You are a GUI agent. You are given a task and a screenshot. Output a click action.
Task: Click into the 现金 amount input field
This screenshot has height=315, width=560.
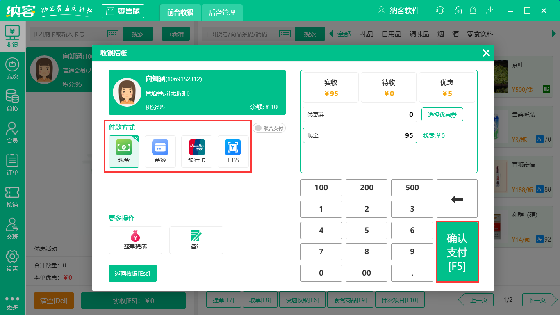click(x=360, y=135)
